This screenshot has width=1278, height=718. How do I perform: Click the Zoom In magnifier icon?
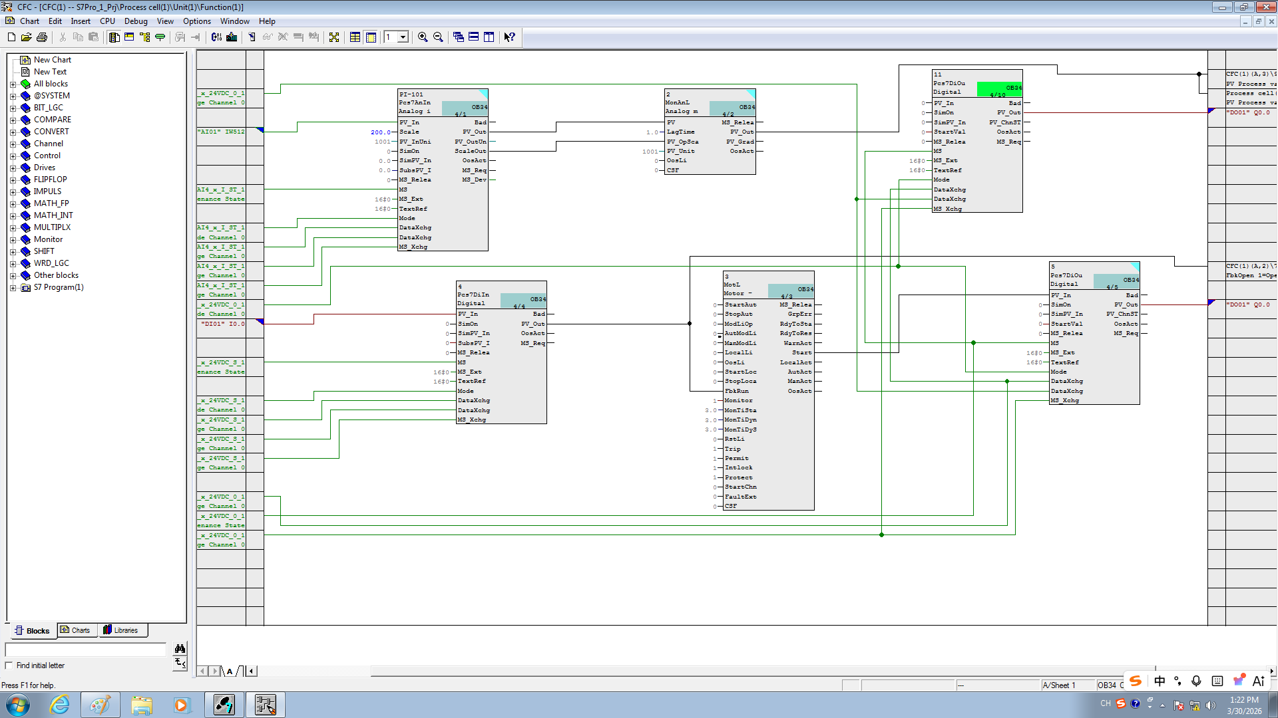[423, 37]
